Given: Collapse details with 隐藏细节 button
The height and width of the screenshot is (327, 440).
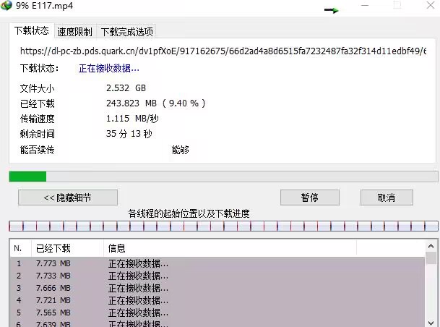Looking at the screenshot, I should click(x=68, y=198).
